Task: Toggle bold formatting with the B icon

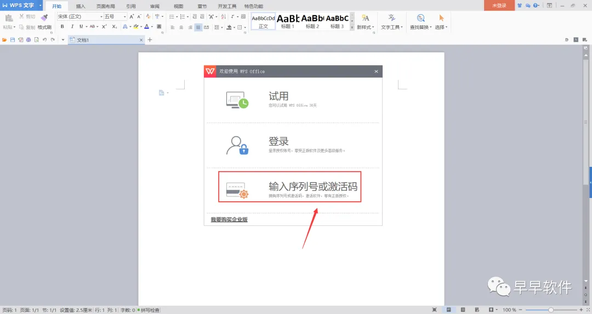Action: 62,27
